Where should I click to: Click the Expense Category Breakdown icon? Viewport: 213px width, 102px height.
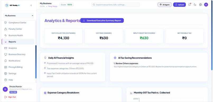pyautogui.click(x=45, y=93)
